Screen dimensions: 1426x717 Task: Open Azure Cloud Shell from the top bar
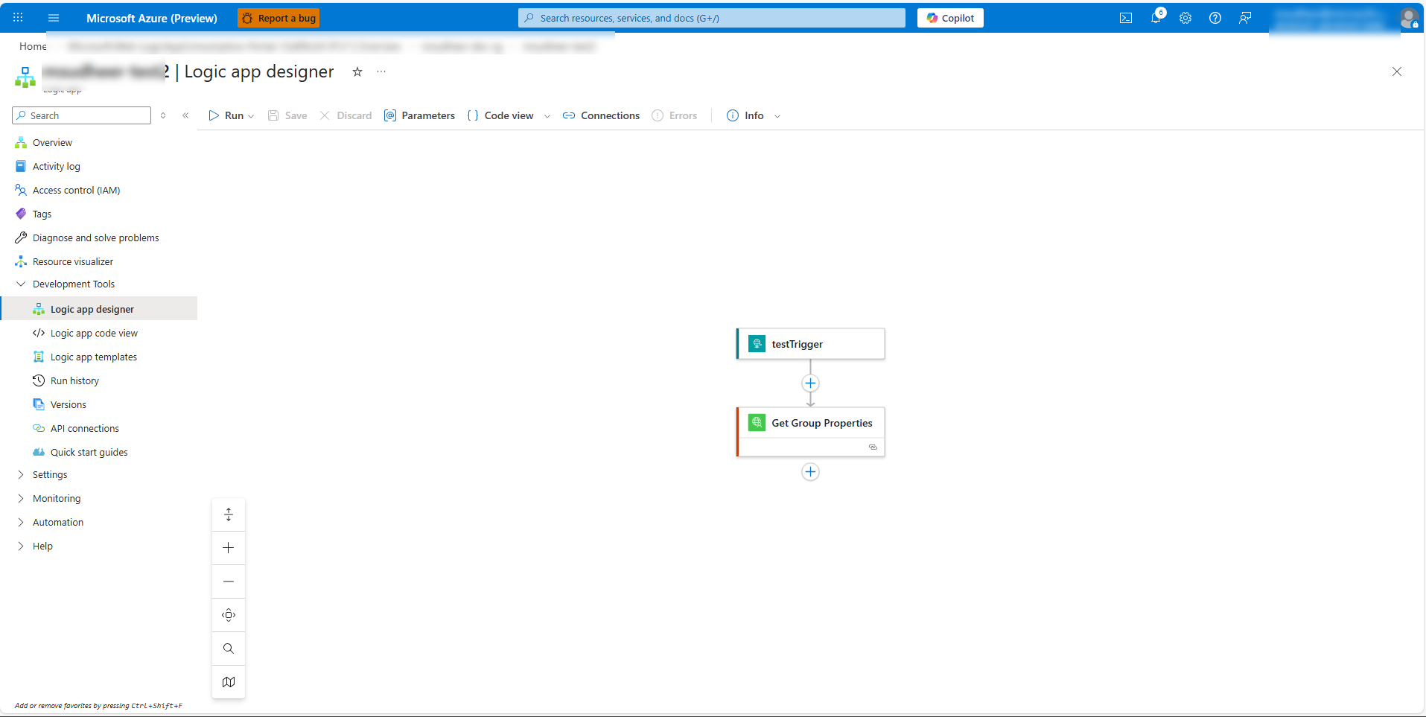click(x=1125, y=18)
